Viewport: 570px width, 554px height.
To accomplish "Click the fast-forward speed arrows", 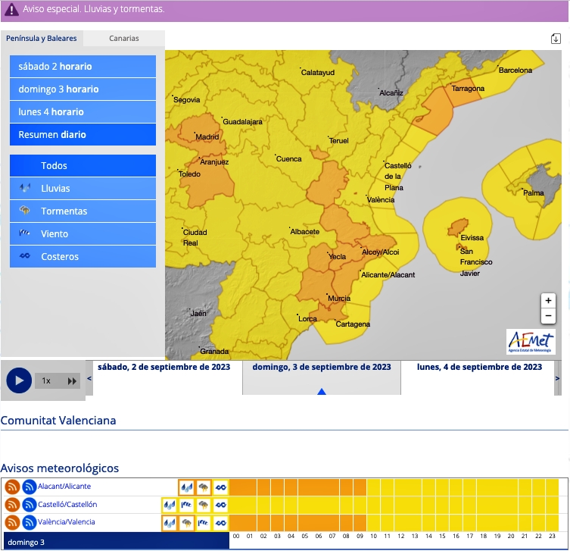I will tap(72, 380).
